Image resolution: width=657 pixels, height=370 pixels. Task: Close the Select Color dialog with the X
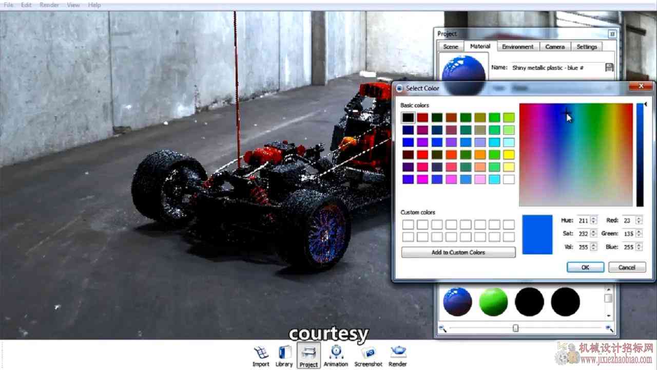point(641,86)
